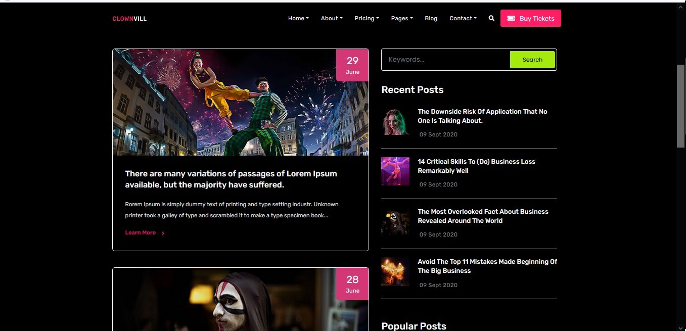The image size is (686, 331).
Task: Click the scrollbar up arrow
Action: tap(681, 7)
